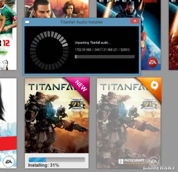Close the Titanfall Audio Installer window

pos(135,21)
